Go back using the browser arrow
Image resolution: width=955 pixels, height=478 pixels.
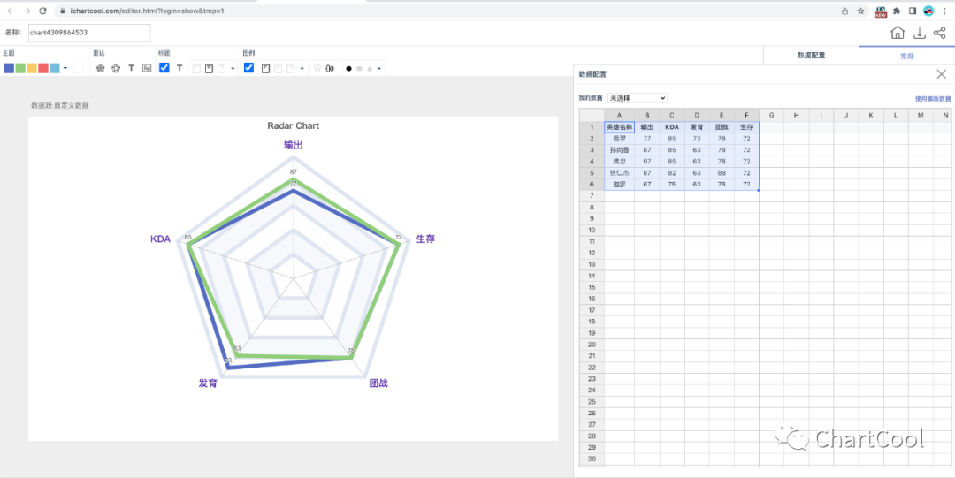click(11, 11)
